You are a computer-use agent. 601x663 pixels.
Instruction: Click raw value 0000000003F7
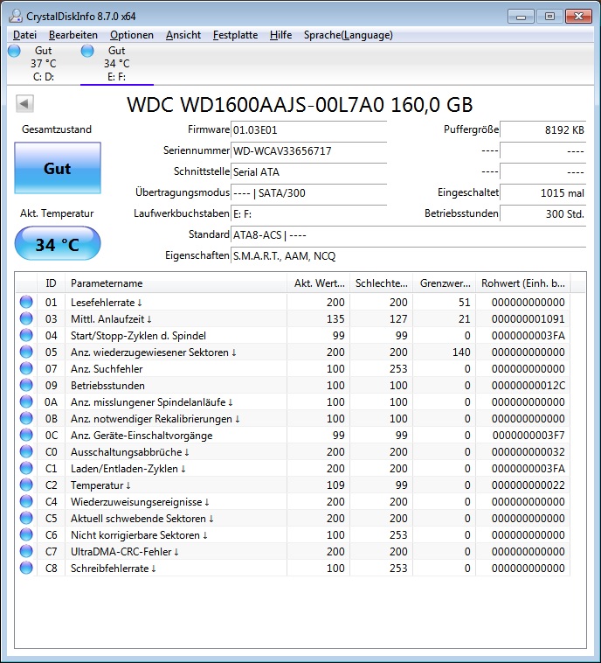[528, 435]
